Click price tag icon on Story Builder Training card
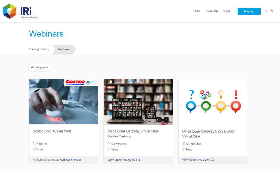The height and width of the screenshot is (172, 280). pos(109,149)
